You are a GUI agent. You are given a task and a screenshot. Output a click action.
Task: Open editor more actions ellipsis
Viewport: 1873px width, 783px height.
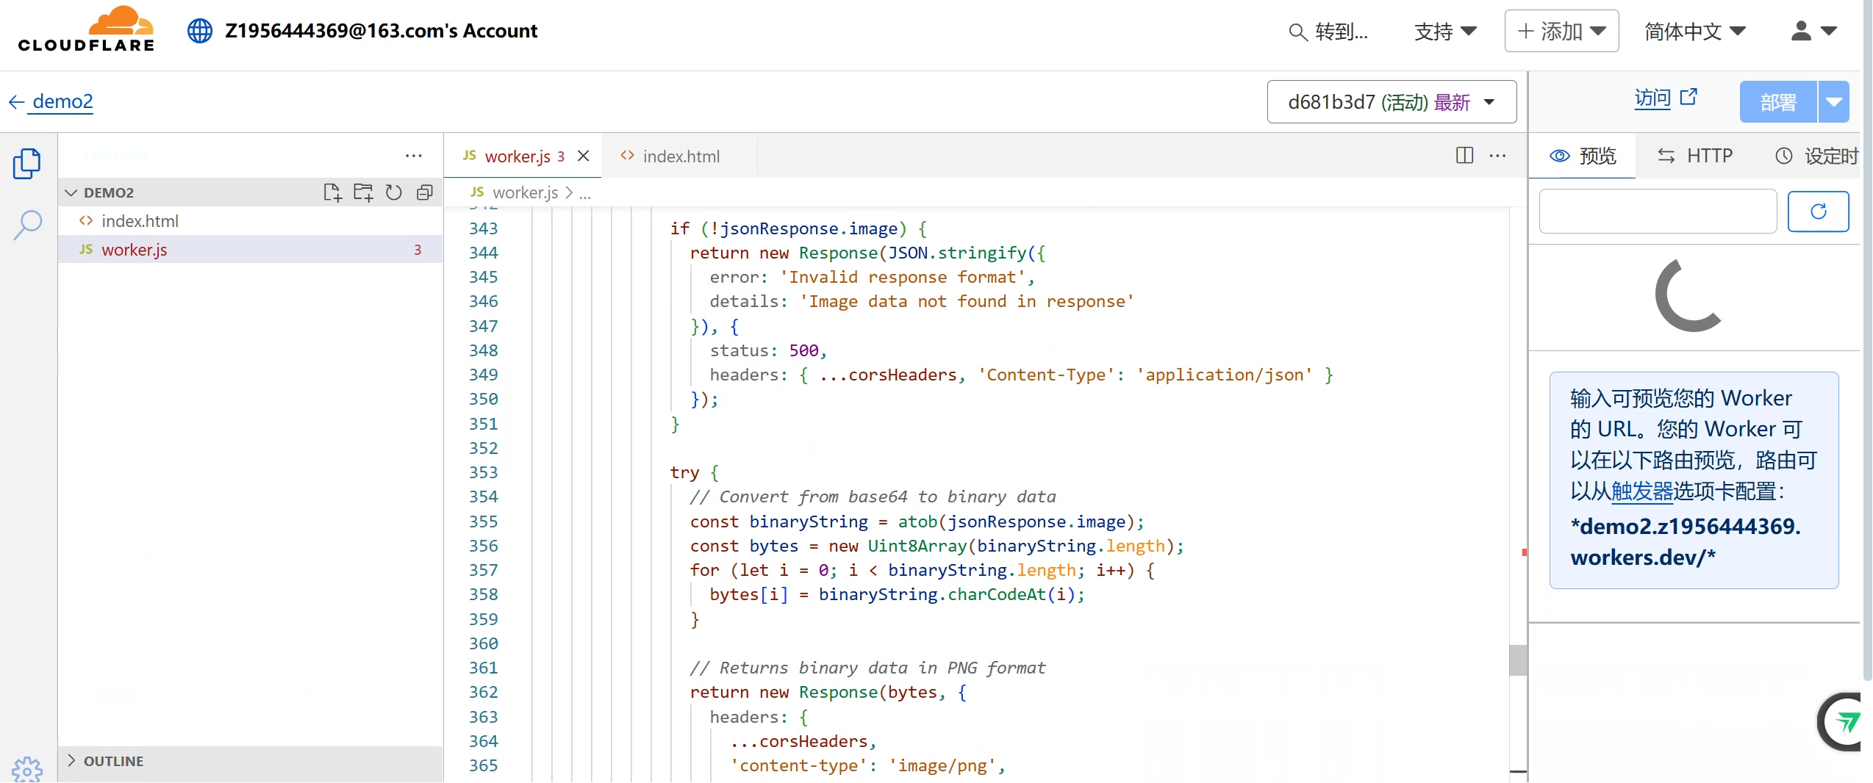tap(1497, 156)
